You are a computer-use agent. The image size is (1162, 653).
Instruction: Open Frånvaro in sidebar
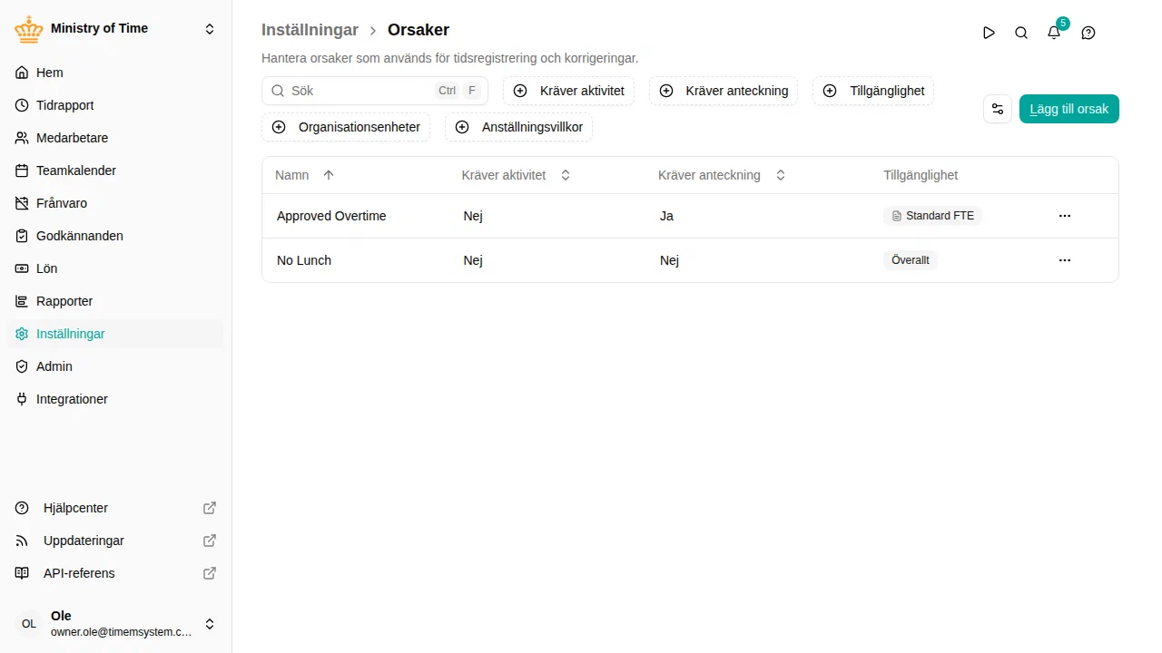click(115, 203)
